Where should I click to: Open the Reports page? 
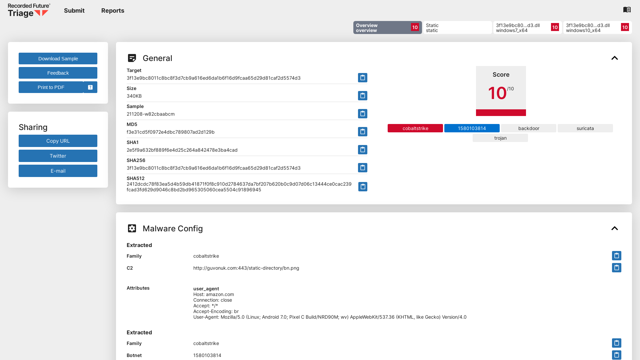coord(113,11)
